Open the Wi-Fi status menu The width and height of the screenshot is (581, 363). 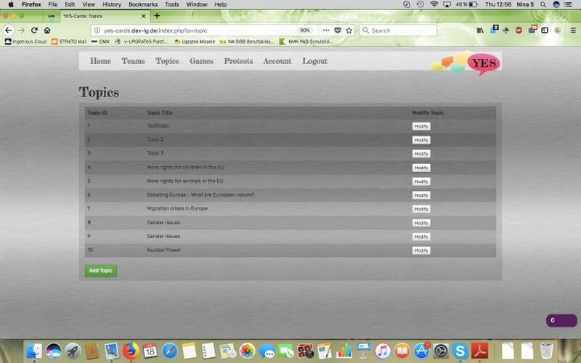click(434, 4)
